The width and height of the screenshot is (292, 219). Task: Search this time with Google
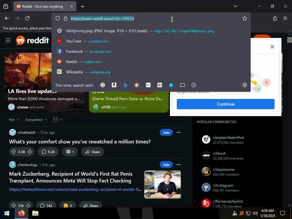tap(103, 85)
